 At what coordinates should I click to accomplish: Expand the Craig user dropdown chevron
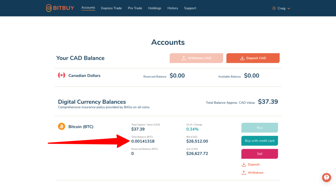pos(289,9)
